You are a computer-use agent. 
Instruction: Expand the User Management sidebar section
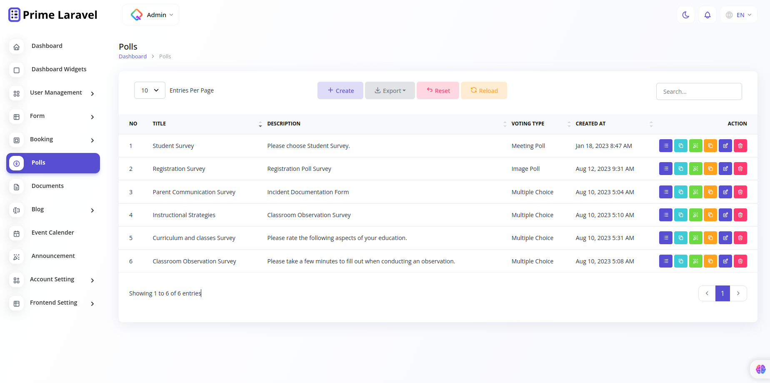click(x=55, y=93)
